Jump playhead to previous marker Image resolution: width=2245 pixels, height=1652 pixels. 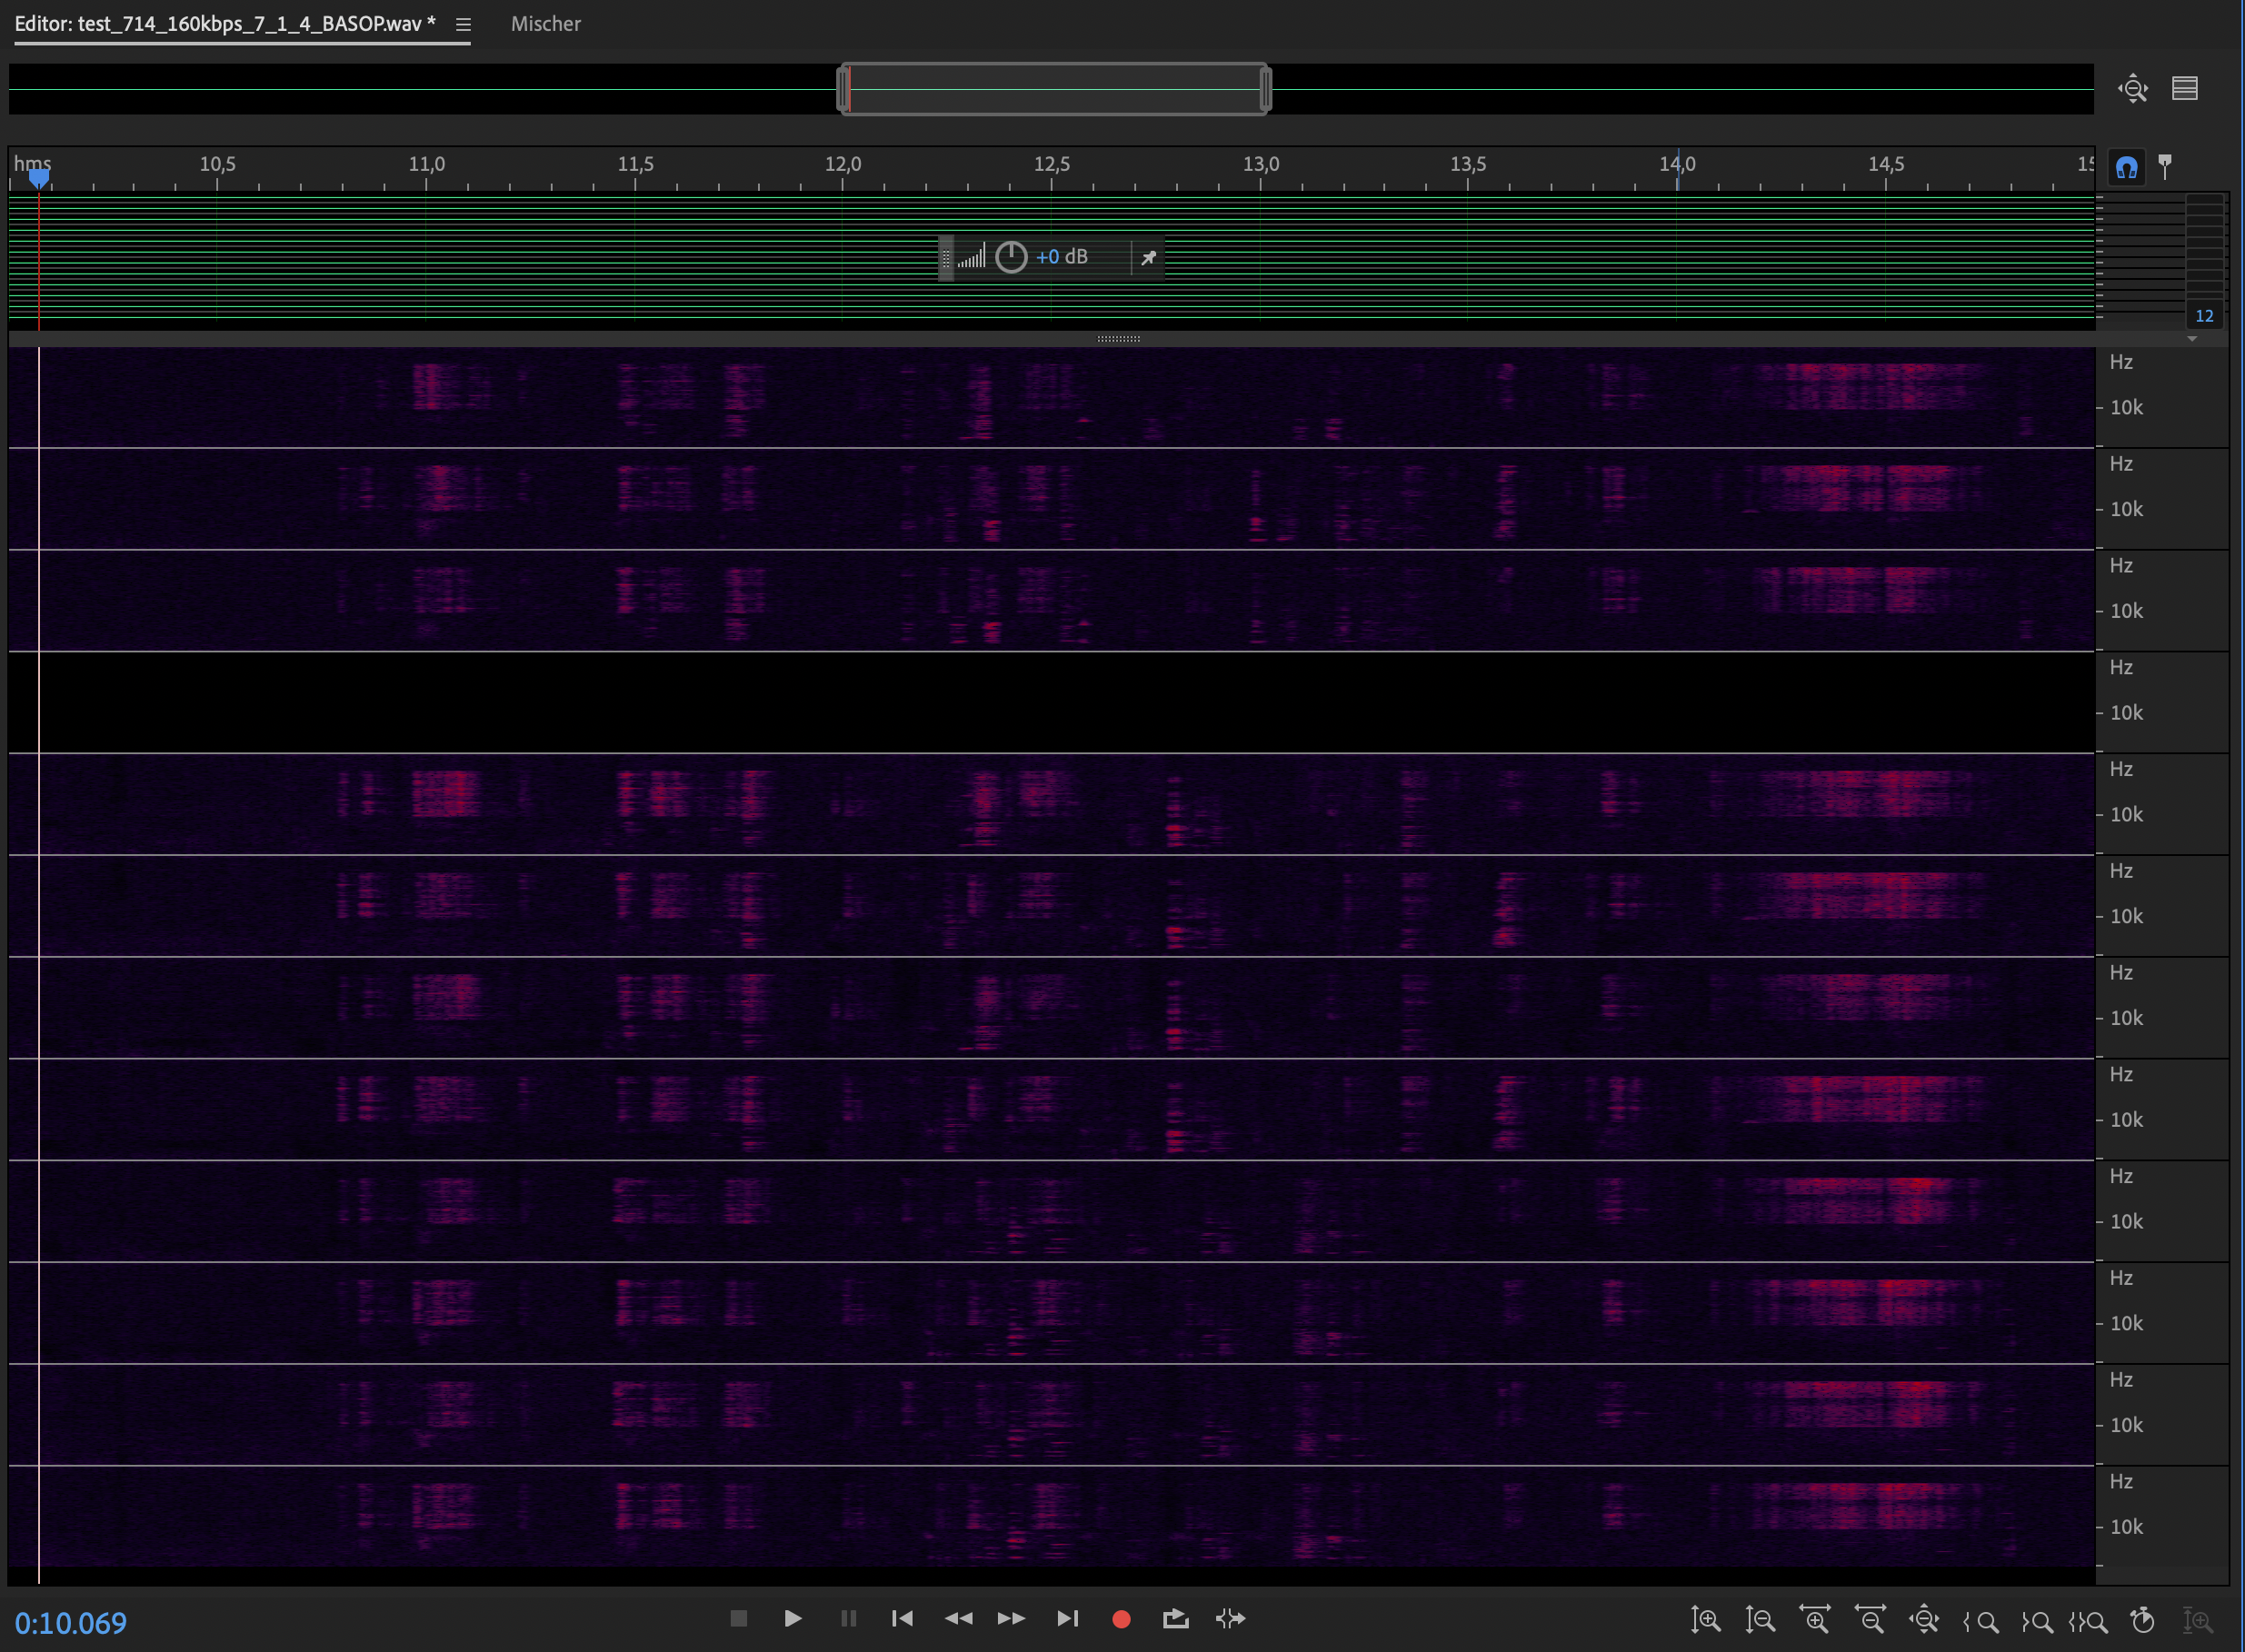click(902, 1618)
